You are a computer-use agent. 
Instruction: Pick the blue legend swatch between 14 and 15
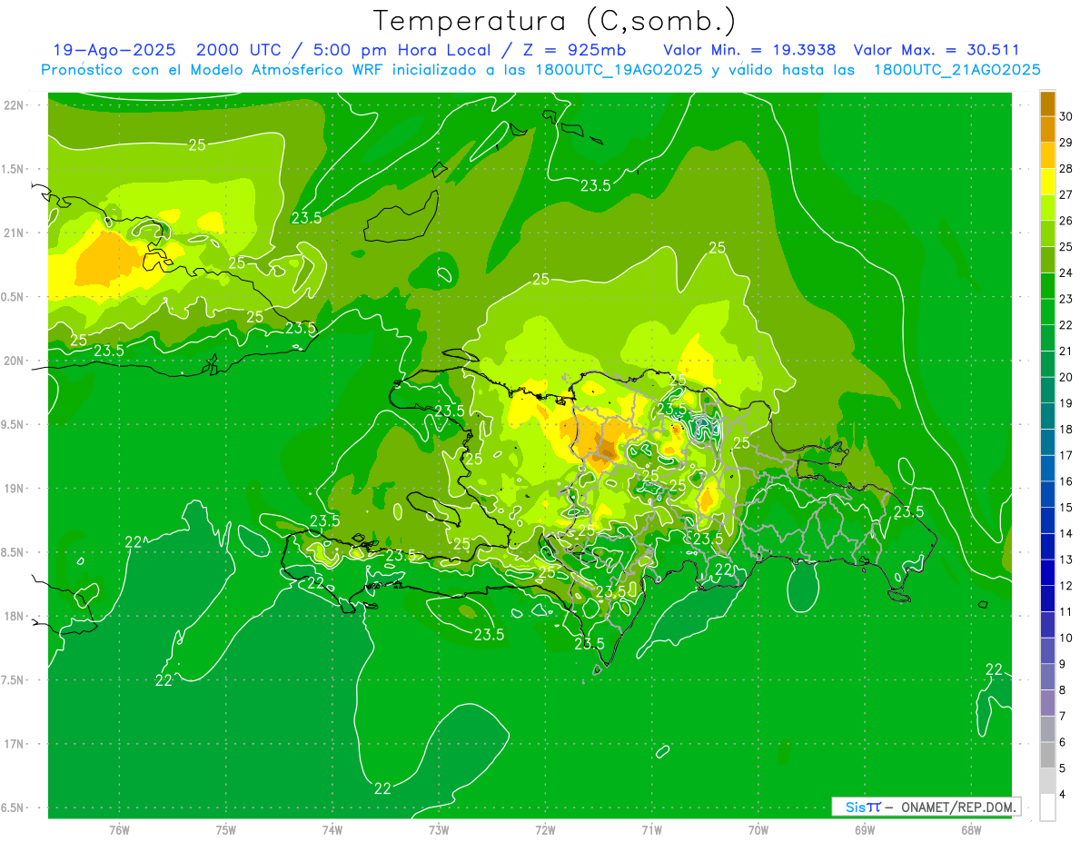pyautogui.click(x=1047, y=520)
